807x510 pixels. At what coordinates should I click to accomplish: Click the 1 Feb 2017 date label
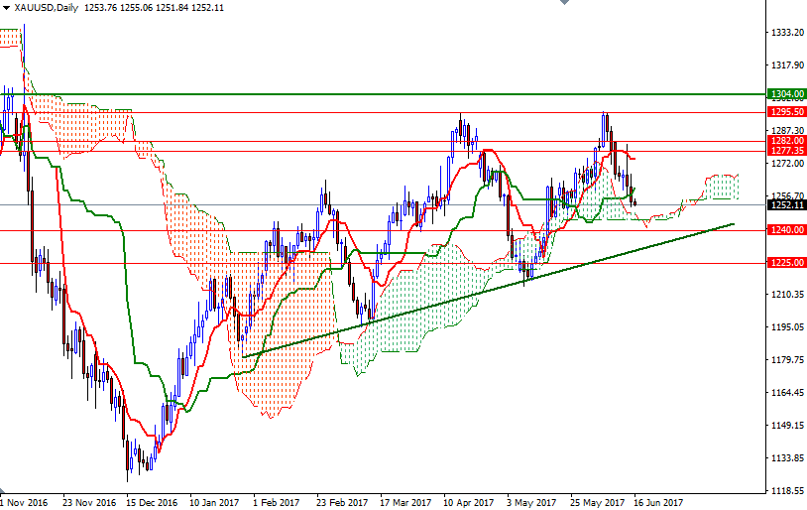[x=278, y=502]
